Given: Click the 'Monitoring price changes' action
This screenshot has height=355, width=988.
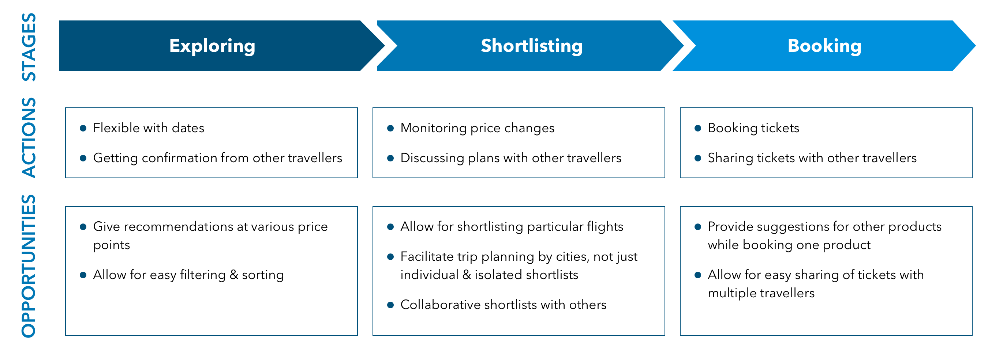Looking at the screenshot, I should (477, 128).
